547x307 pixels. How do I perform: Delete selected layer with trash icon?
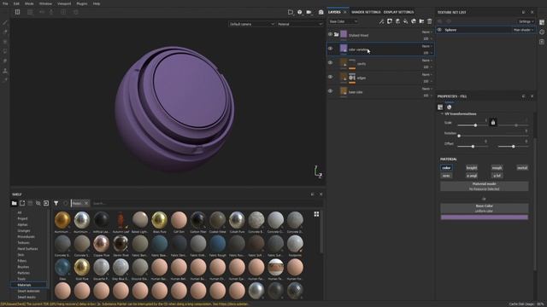click(429, 21)
